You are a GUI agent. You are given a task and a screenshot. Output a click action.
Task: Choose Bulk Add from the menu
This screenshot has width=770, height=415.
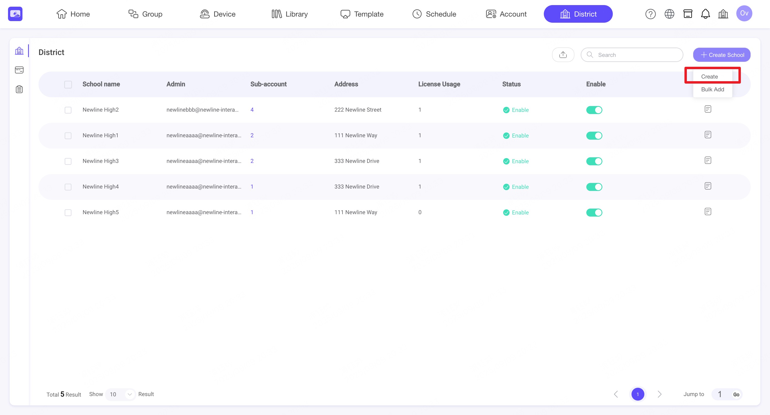pos(712,89)
